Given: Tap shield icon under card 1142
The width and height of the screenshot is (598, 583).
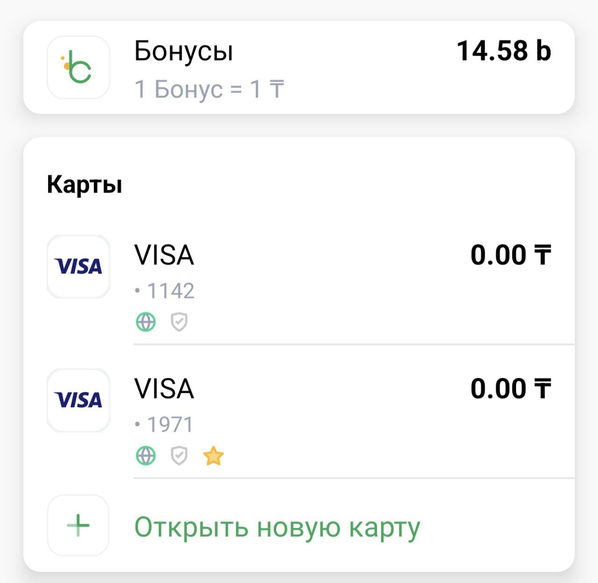Looking at the screenshot, I should click(179, 322).
